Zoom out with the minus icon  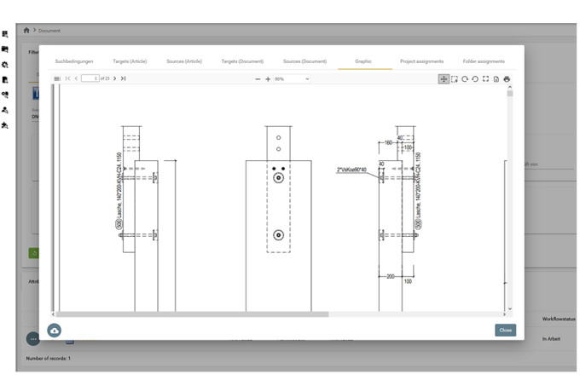(x=258, y=79)
